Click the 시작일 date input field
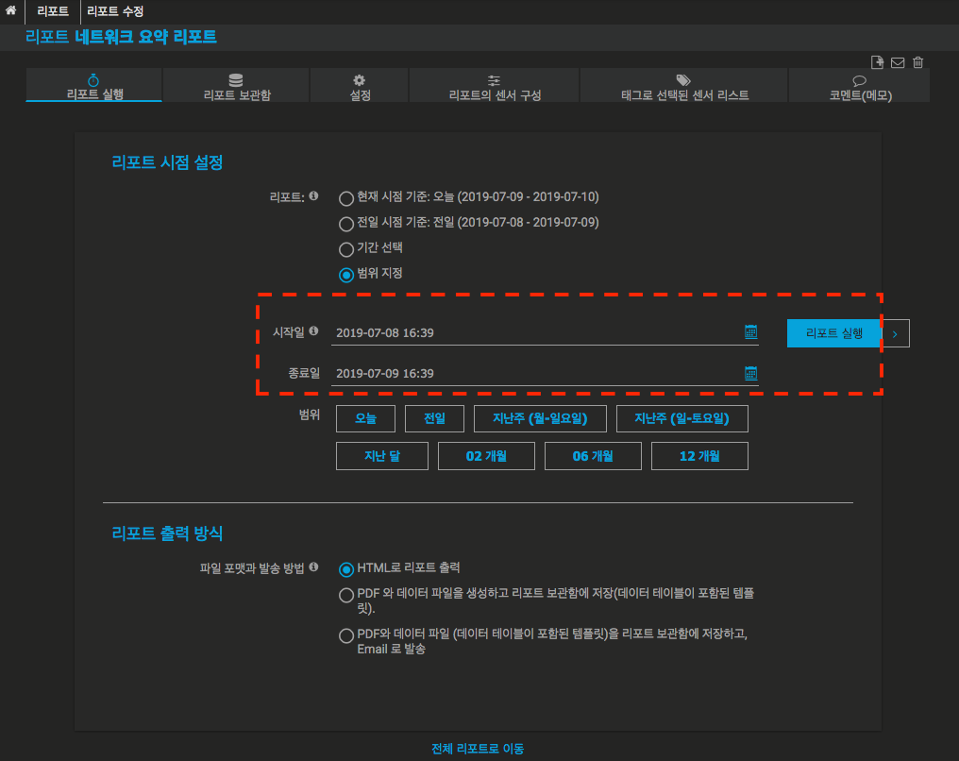 pos(545,332)
